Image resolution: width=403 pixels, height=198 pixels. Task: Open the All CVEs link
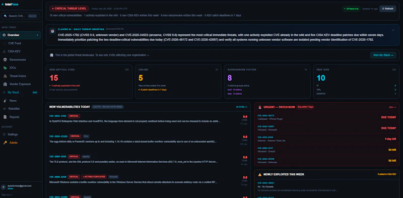point(242,107)
